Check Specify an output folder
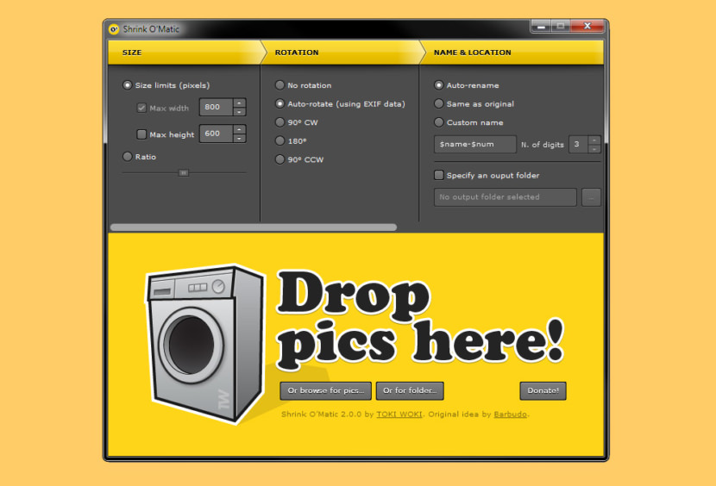Screen dimensions: 716x486 (439, 175)
